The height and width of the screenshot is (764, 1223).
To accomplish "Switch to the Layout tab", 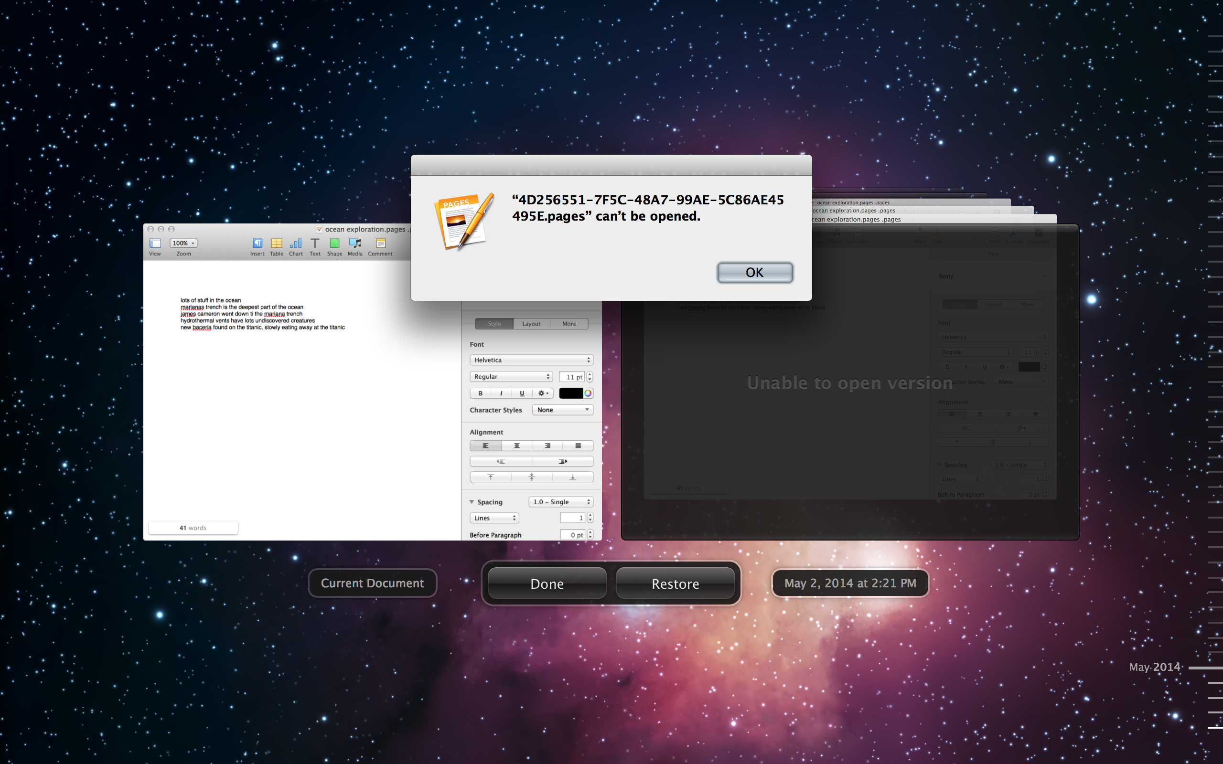I will 531,324.
